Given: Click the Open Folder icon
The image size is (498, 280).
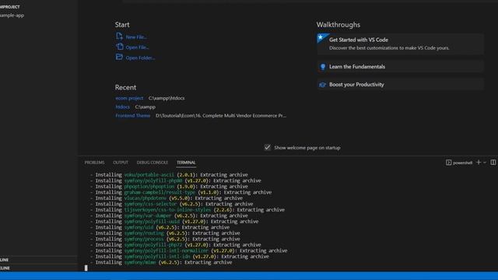Looking at the screenshot, I should click(119, 57).
